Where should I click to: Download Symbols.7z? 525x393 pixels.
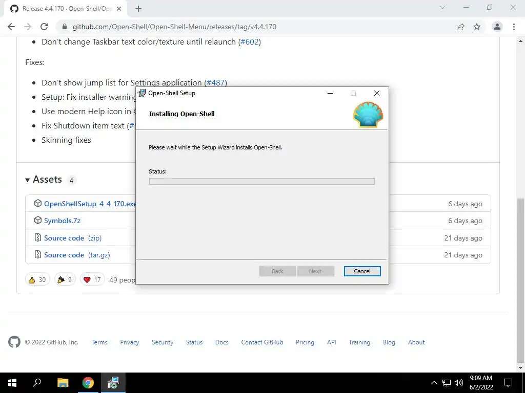[62, 221]
